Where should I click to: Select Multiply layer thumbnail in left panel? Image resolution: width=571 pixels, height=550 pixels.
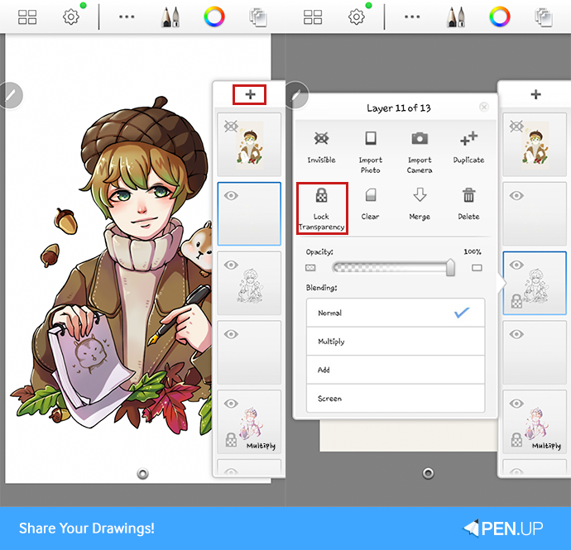tap(249, 423)
